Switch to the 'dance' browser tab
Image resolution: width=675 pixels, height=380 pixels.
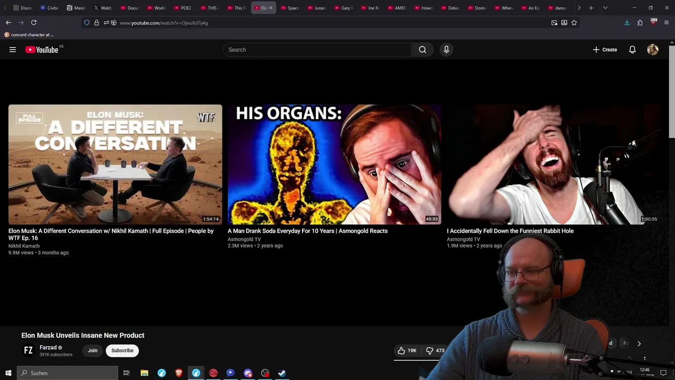click(x=558, y=8)
